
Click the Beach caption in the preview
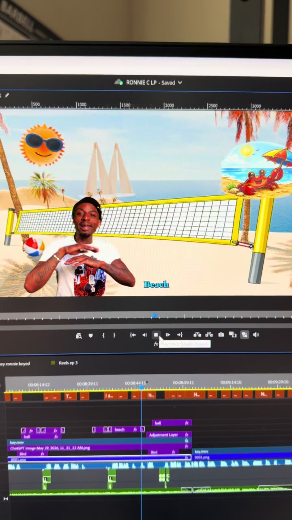click(x=156, y=284)
